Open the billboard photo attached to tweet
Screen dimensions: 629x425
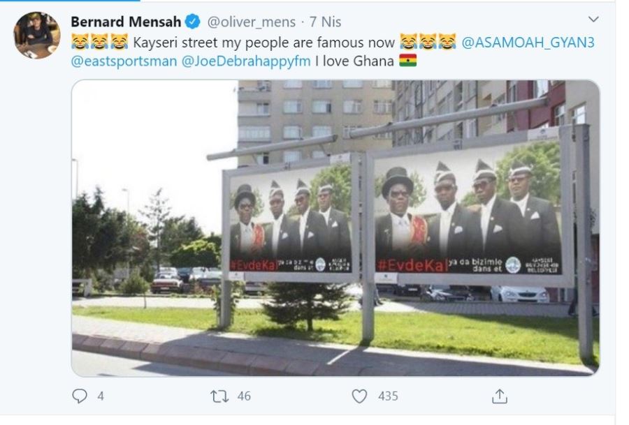coord(335,228)
